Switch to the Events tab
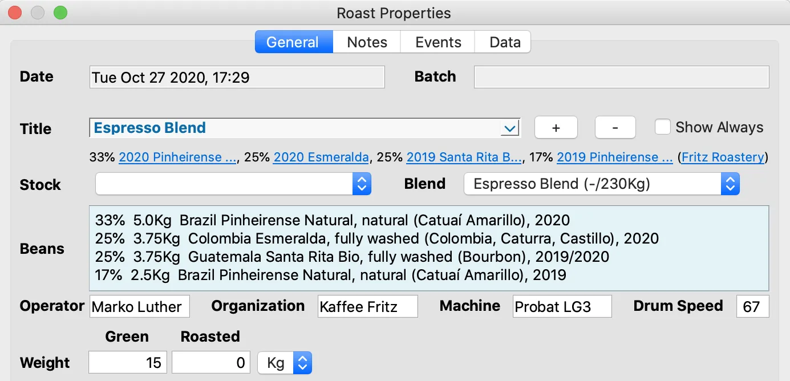The image size is (790, 381). pos(438,42)
